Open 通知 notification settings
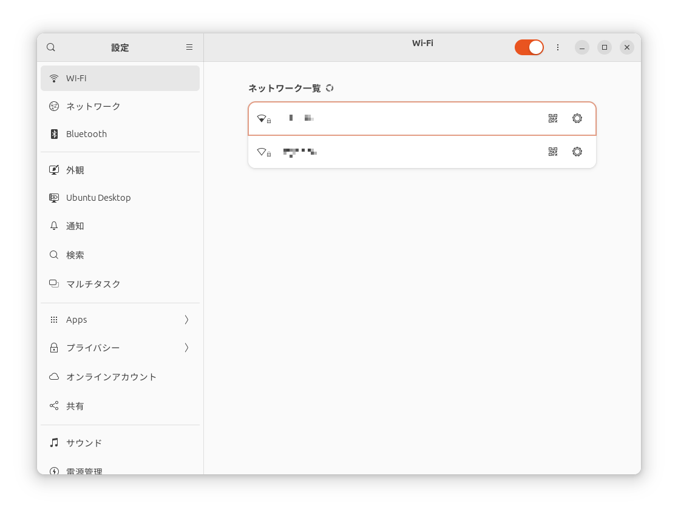Image resolution: width=678 pixels, height=515 pixels. click(x=120, y=226)
